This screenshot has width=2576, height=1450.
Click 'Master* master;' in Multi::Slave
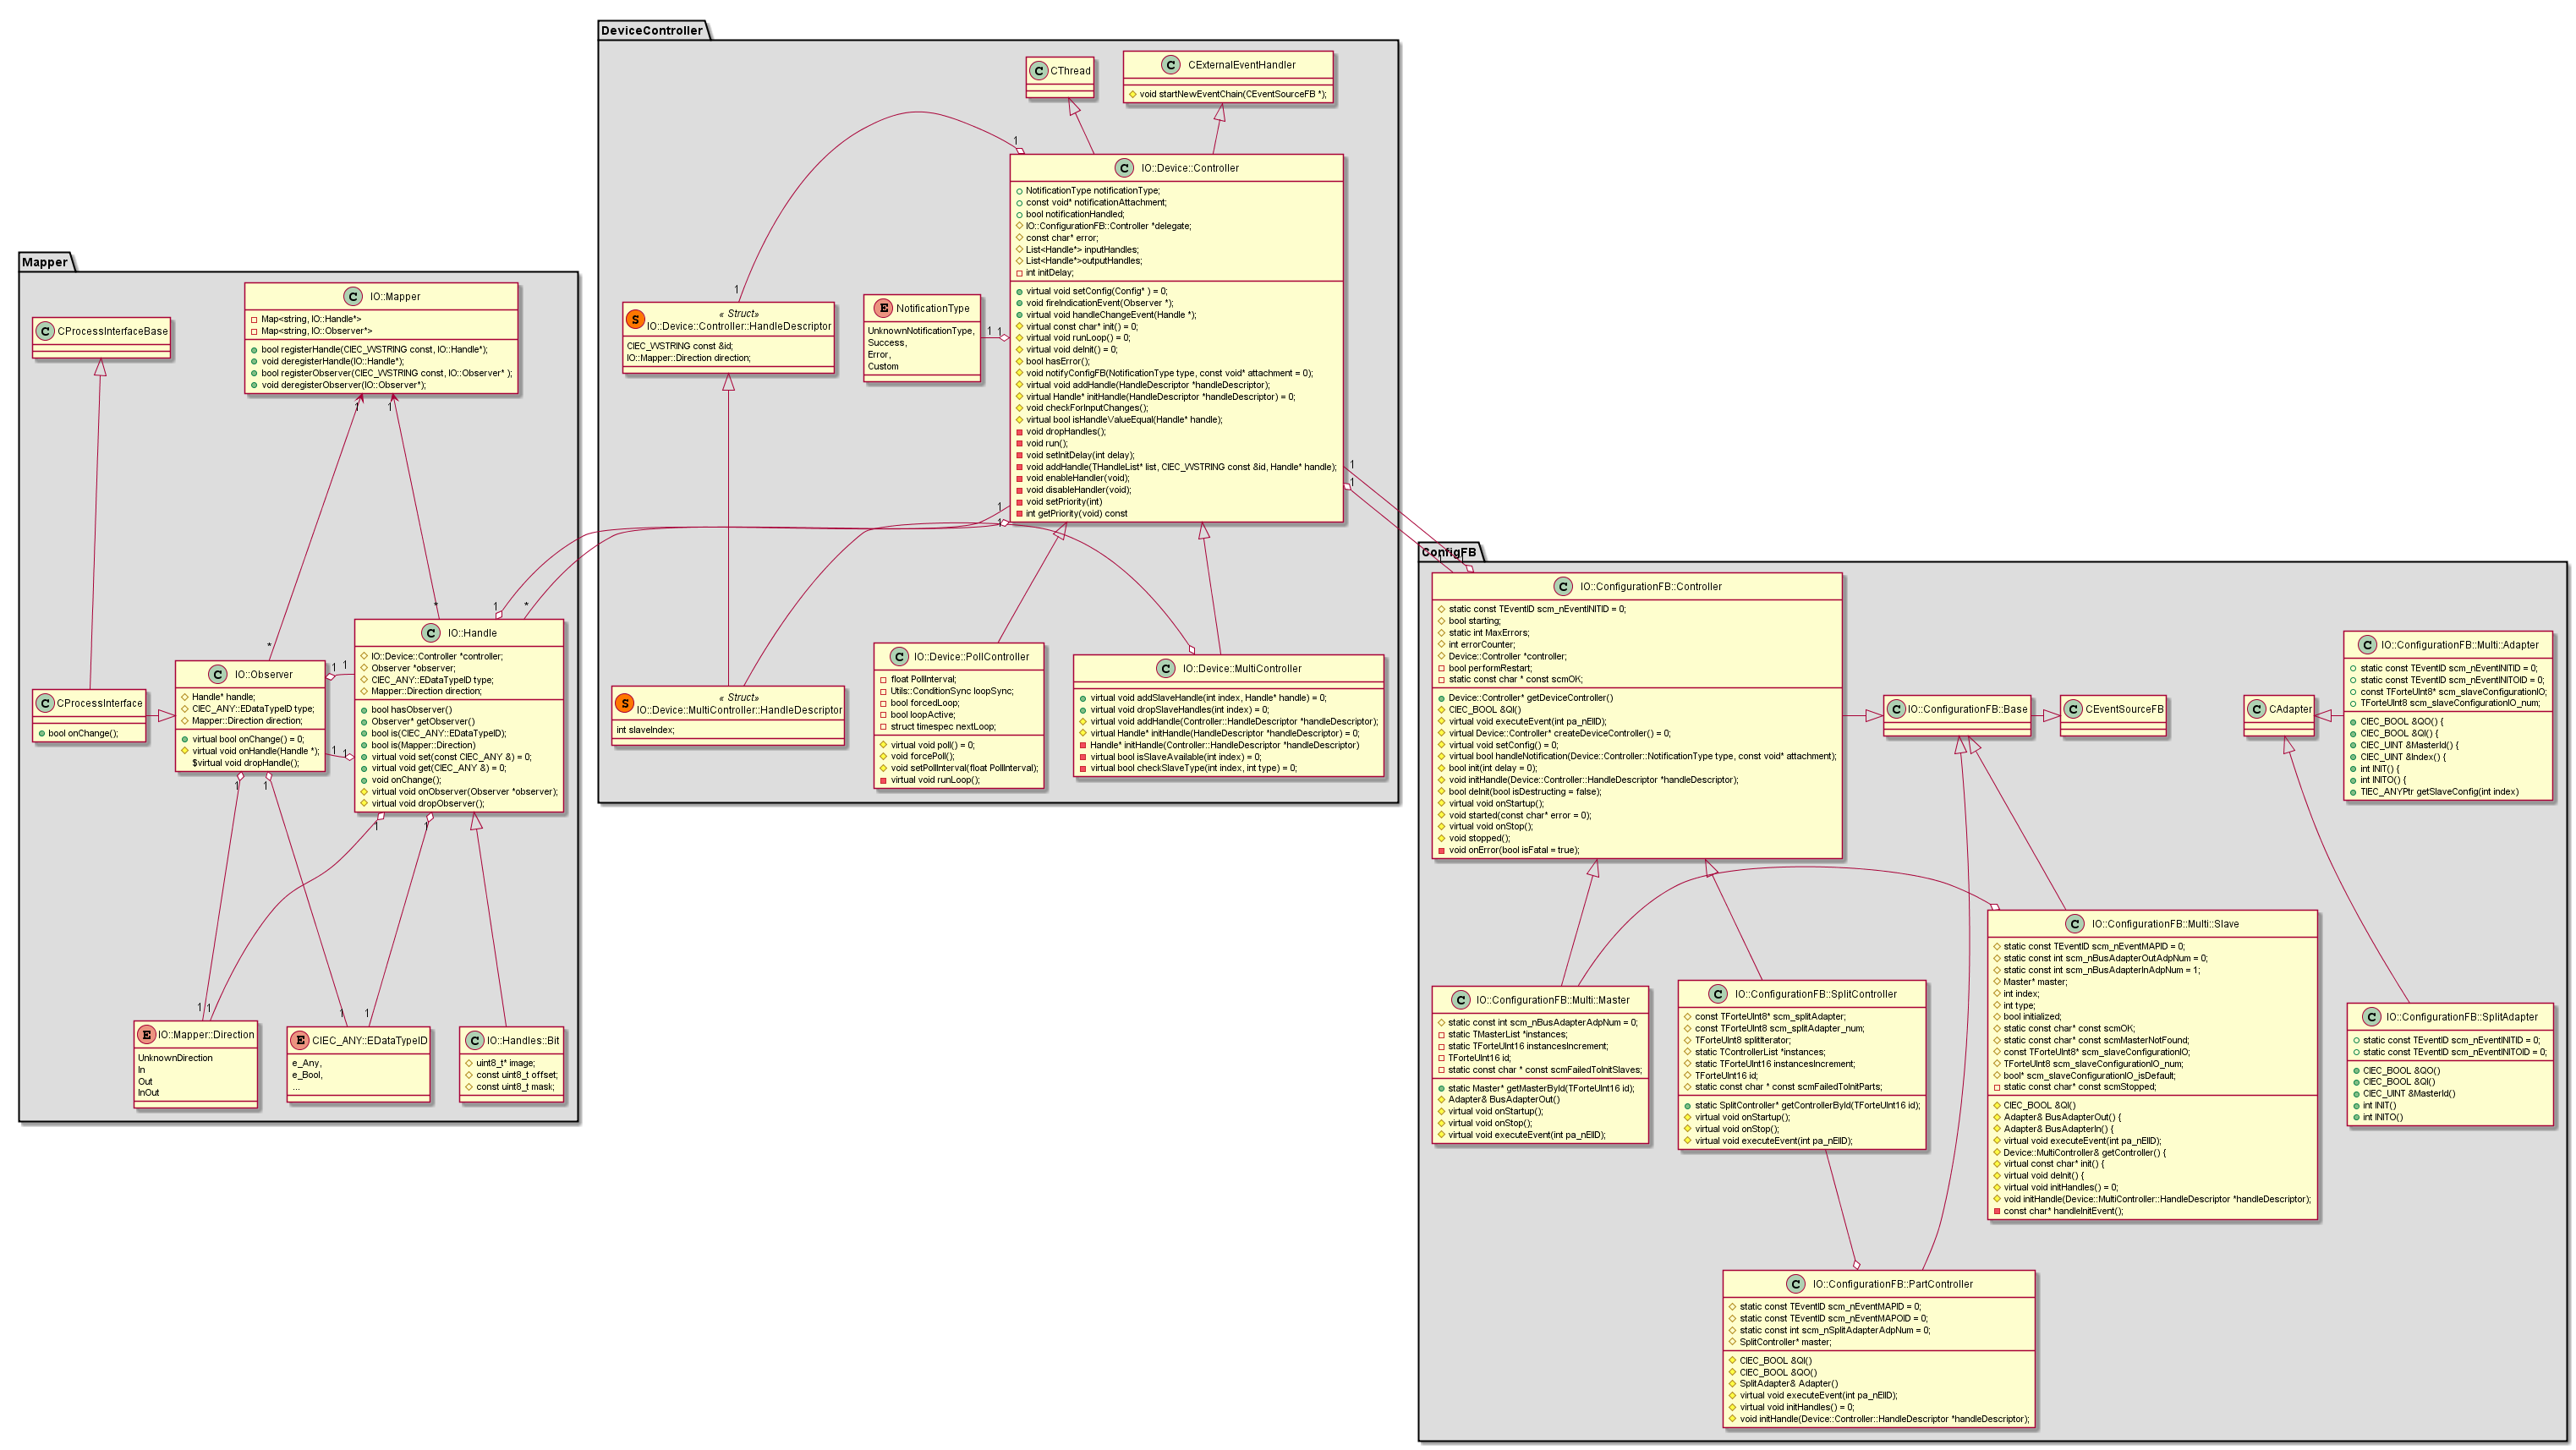(x=2035, y=982)
